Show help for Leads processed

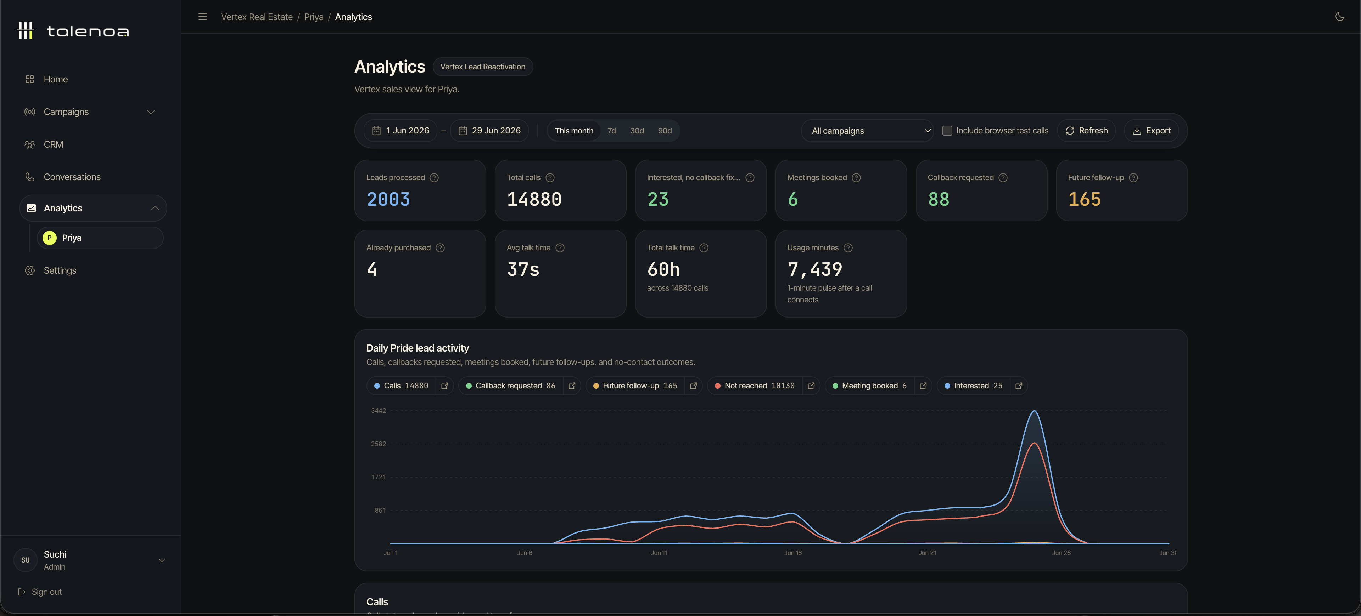[434, 177]
